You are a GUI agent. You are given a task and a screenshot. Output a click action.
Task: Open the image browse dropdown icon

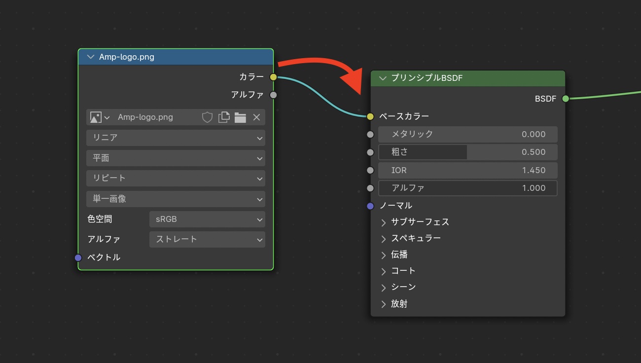pos(100,117)
